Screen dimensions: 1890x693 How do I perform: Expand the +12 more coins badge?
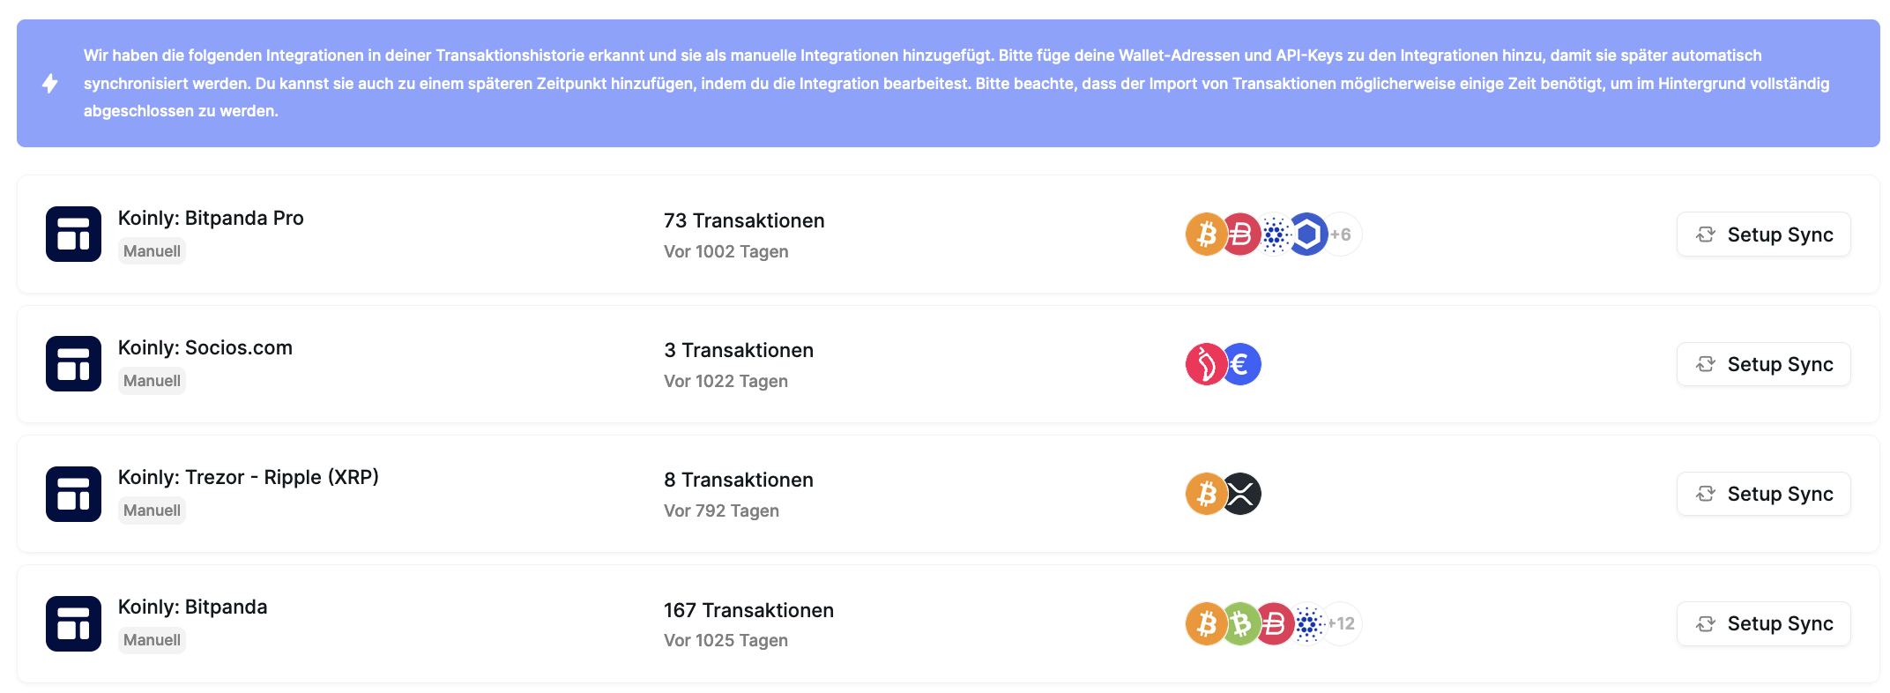1342,624
